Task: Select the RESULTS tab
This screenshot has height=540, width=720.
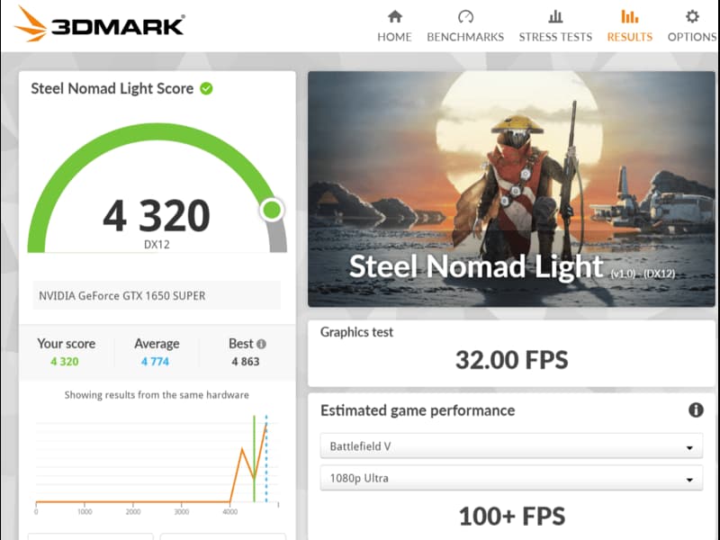Action: tap(629, 27)
